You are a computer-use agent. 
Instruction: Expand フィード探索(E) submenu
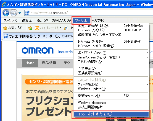click(x=111, y=84)
